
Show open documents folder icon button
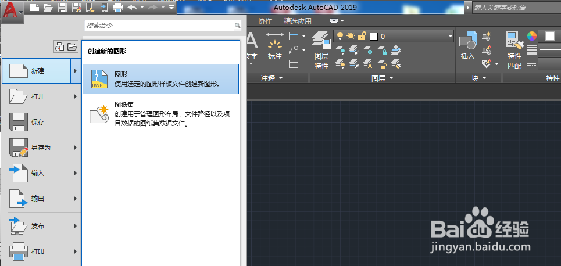coord(72,46)
